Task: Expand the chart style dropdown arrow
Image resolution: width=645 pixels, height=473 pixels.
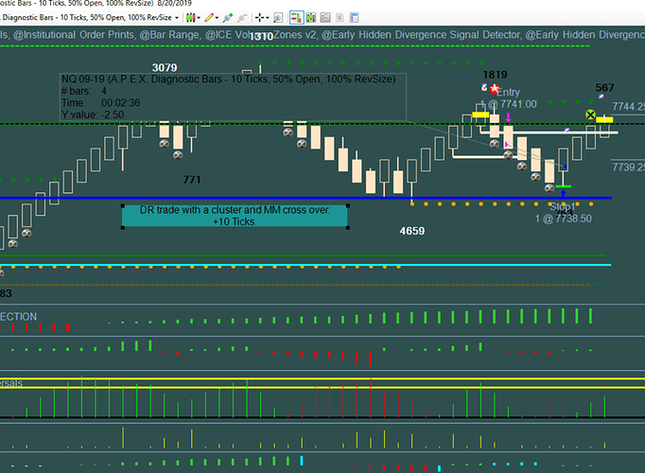Action: click(x=199, y=18)
